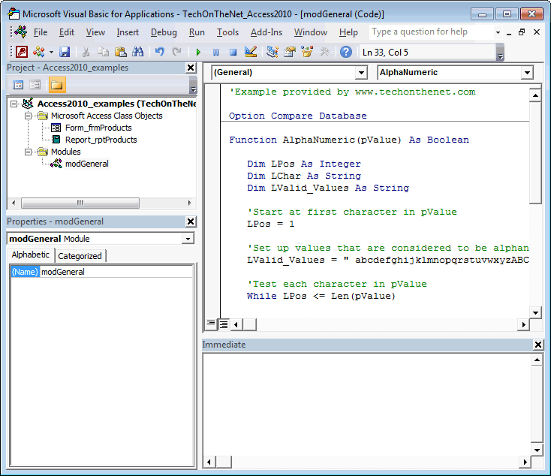The width and height of the screenshot is (551, 476).
Task: Toggle Full Module View button
Action: point(224,324)
